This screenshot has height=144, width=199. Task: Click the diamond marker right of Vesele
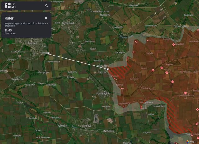[x=153, y=71]
